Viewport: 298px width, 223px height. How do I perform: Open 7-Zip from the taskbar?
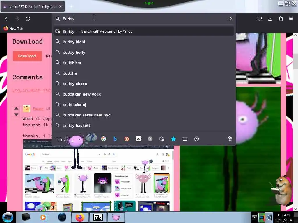98,217
